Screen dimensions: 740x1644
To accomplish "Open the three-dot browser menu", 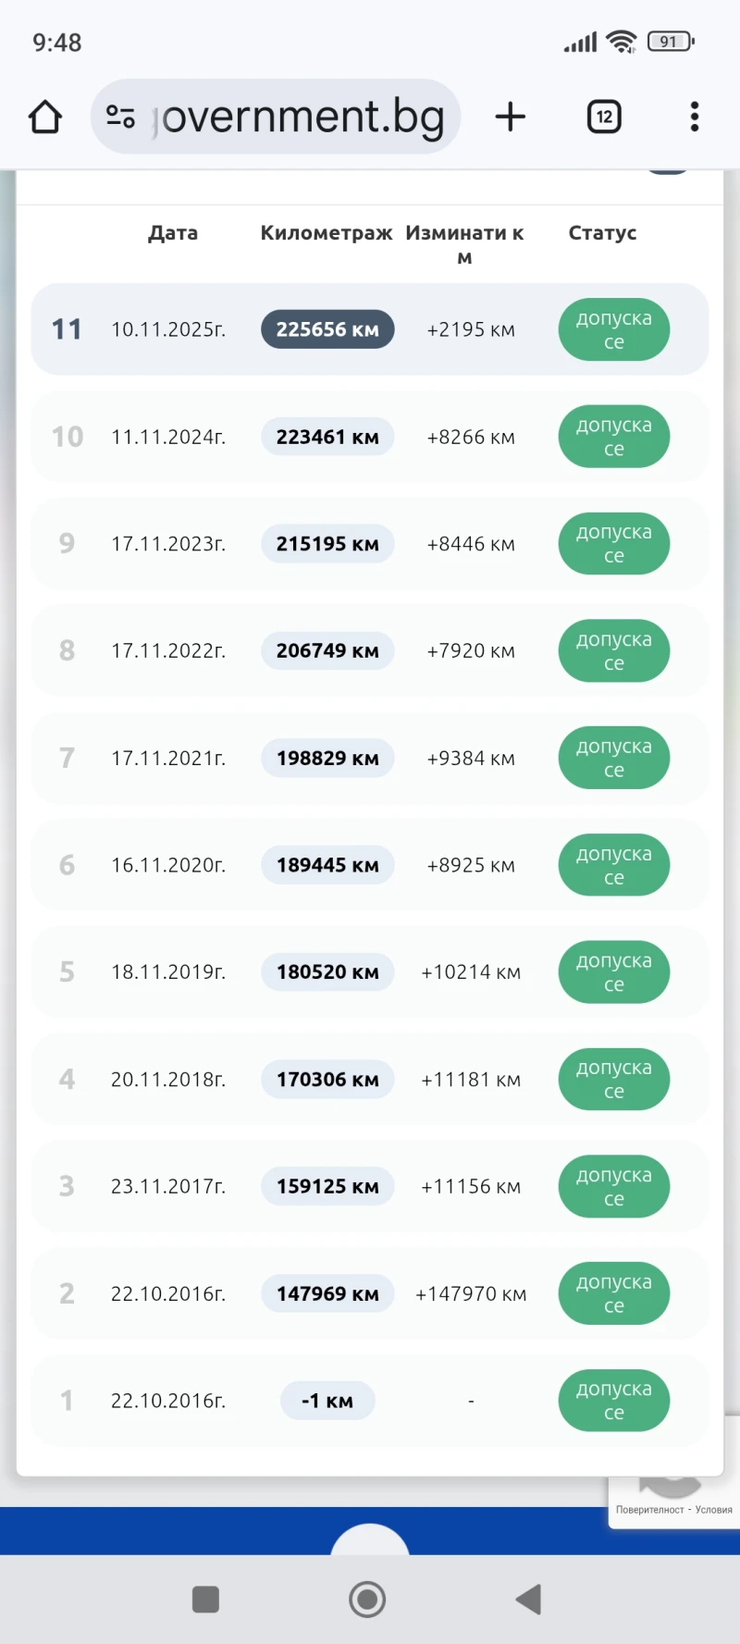I will (x=695, y=117).
